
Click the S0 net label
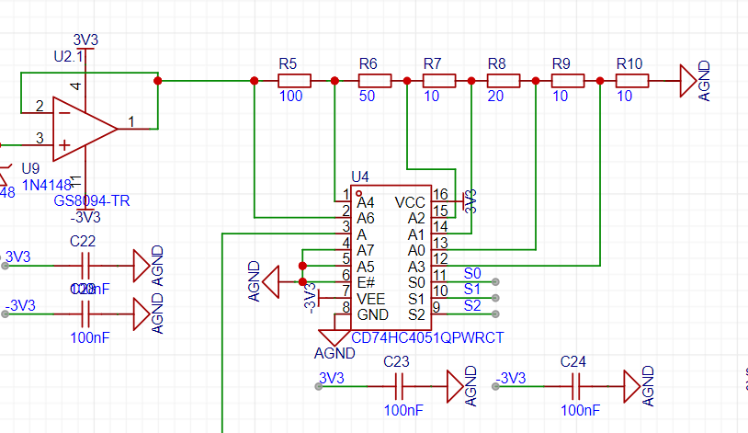[472, 273]
